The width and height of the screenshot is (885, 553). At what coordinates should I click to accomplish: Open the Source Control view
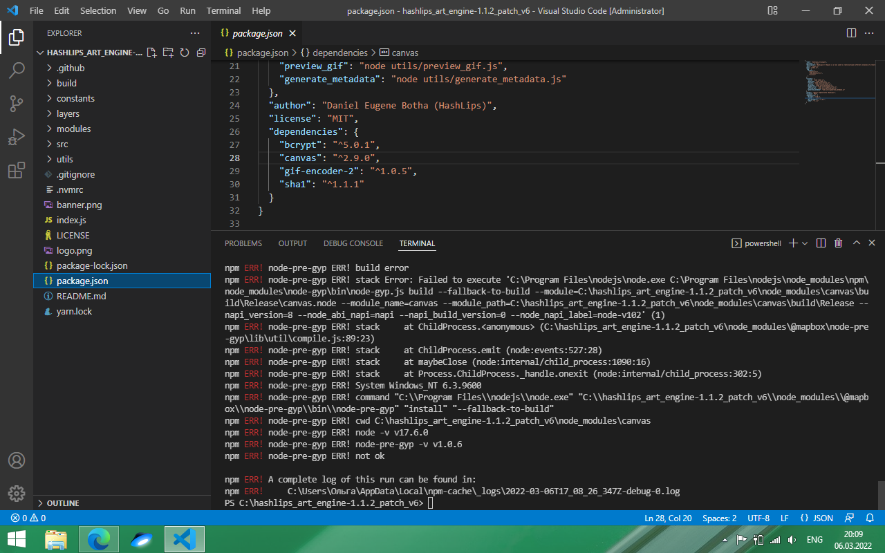coord(17,102)
